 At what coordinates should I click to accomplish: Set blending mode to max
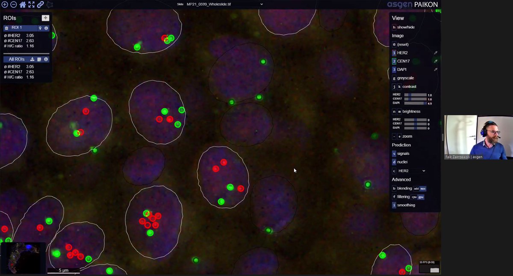[x=423, y=189]
